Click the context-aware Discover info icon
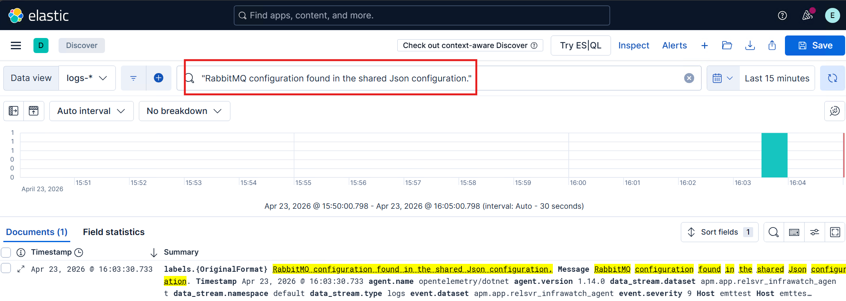This screenshot has width=846, height=301. [x=534, y=46]
